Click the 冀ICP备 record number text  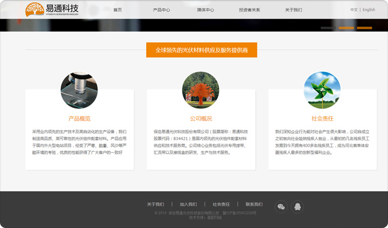pos(240,213)
